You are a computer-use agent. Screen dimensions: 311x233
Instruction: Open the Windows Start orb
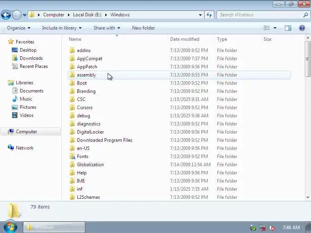click(x=10, y=227)
